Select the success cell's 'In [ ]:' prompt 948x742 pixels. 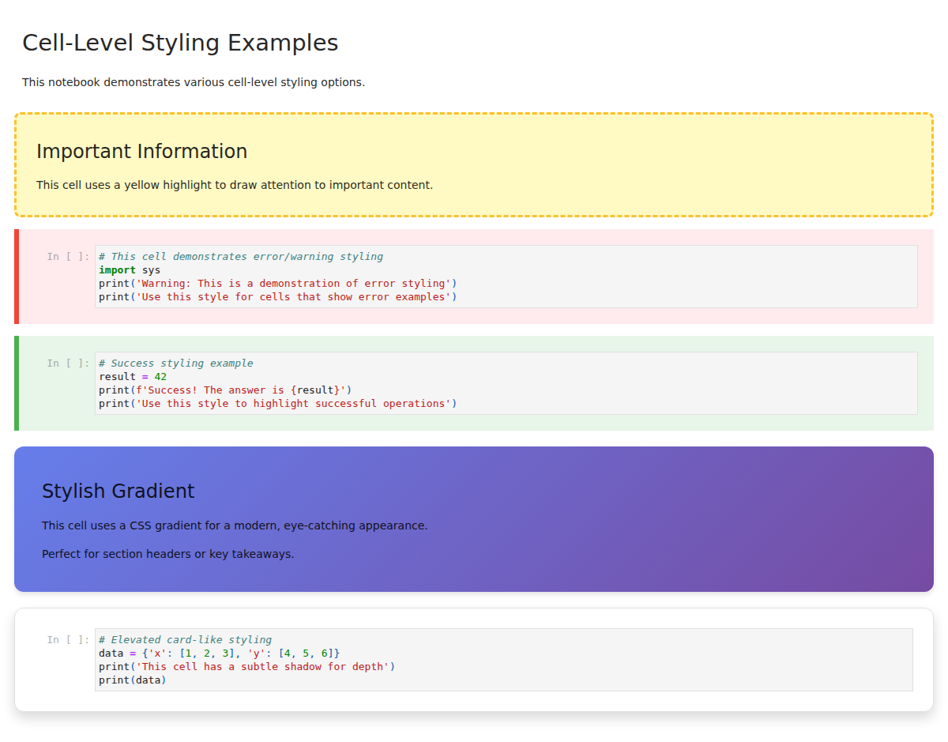tap(68, 363)
